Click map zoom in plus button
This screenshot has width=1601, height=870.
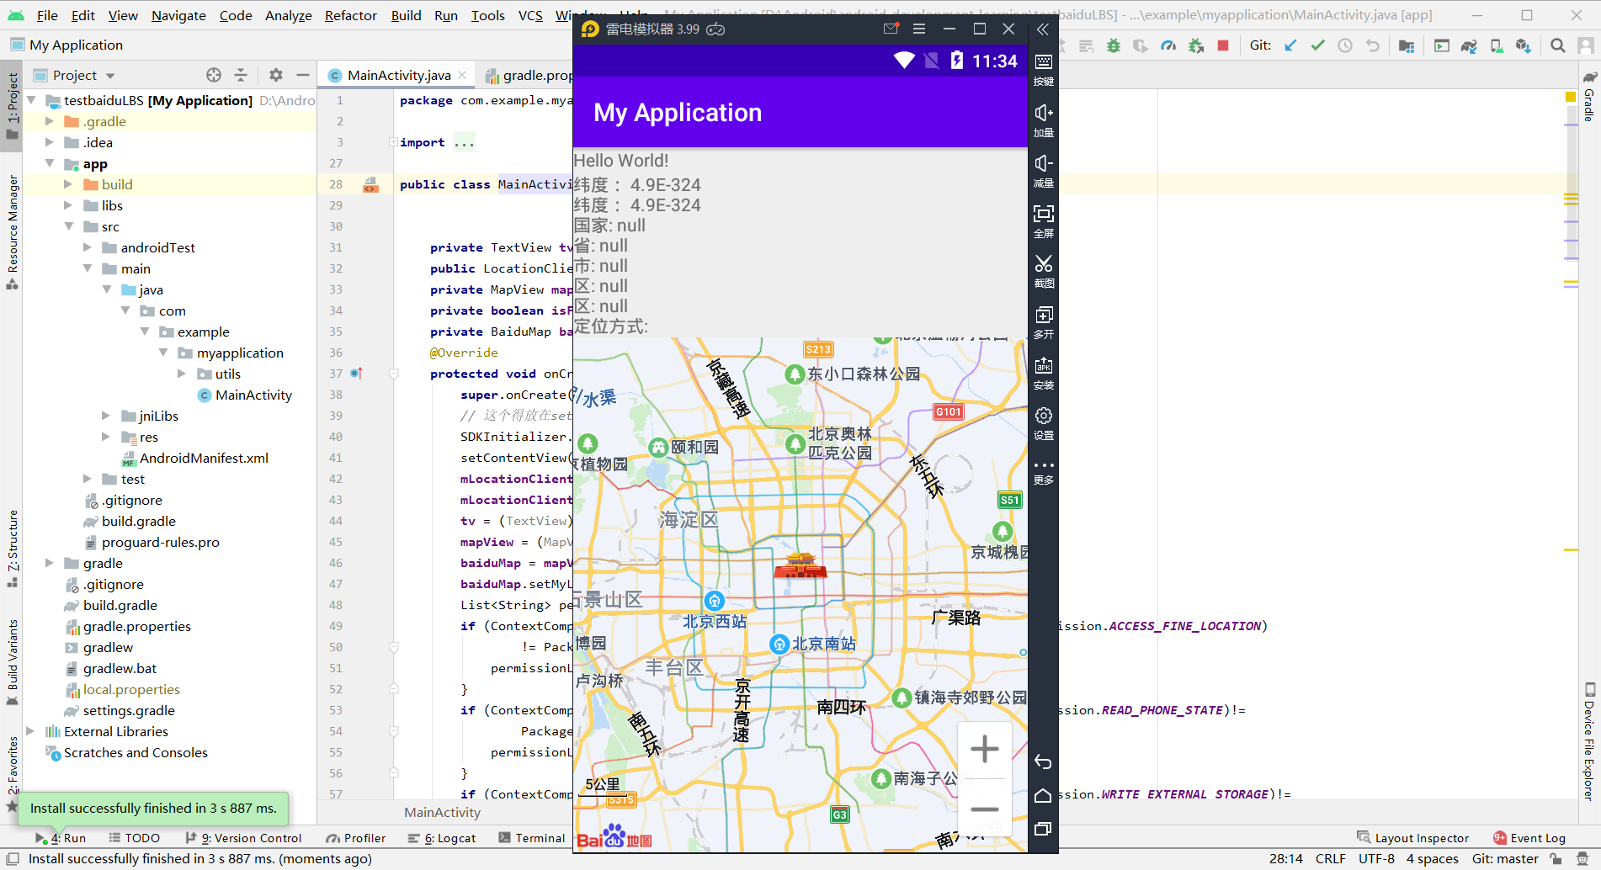[x=985, y=749]
